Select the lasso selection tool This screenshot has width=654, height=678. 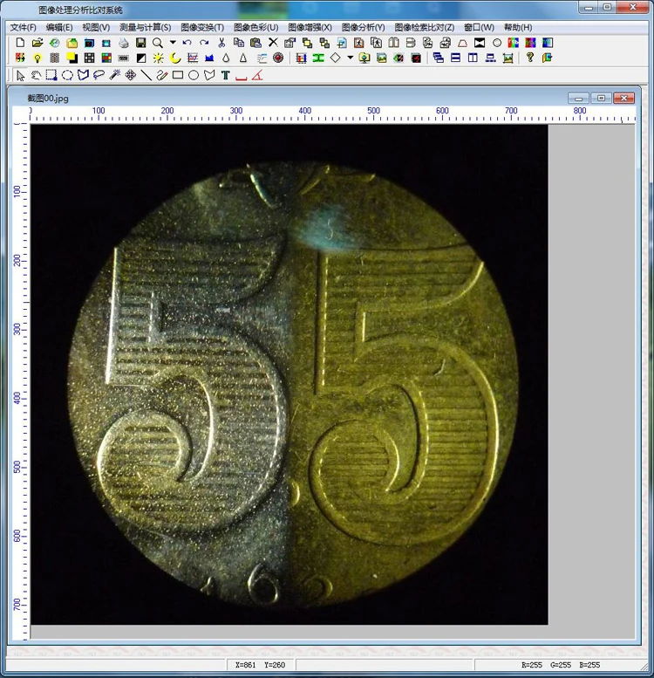(99, 76)
